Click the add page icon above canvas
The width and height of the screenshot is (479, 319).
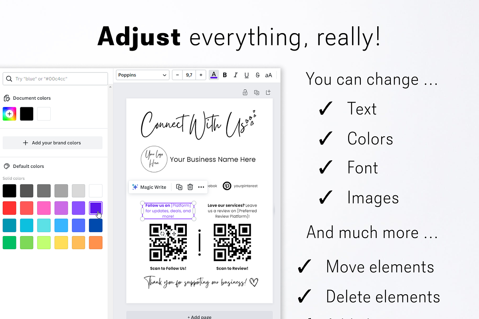coord(268,93)
